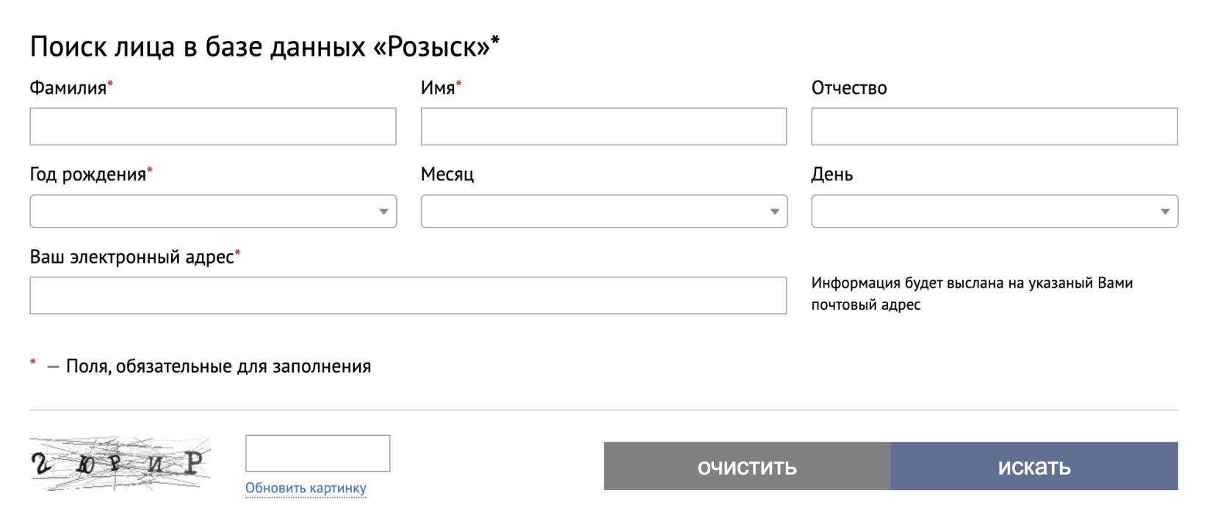Click the Месяц label text
The height and width of the screenshot is (521, 1212).
[447, 174]
